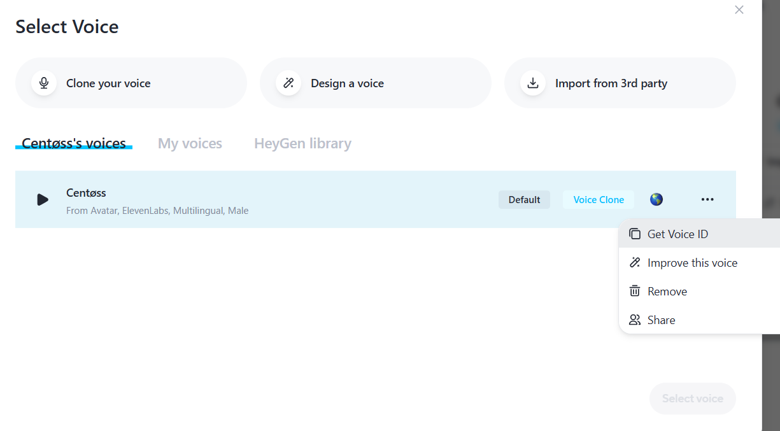The height and width of the screenshot is (431, 780).
Task: Switch to the My voices tab
Action: [x=190, y=143]
